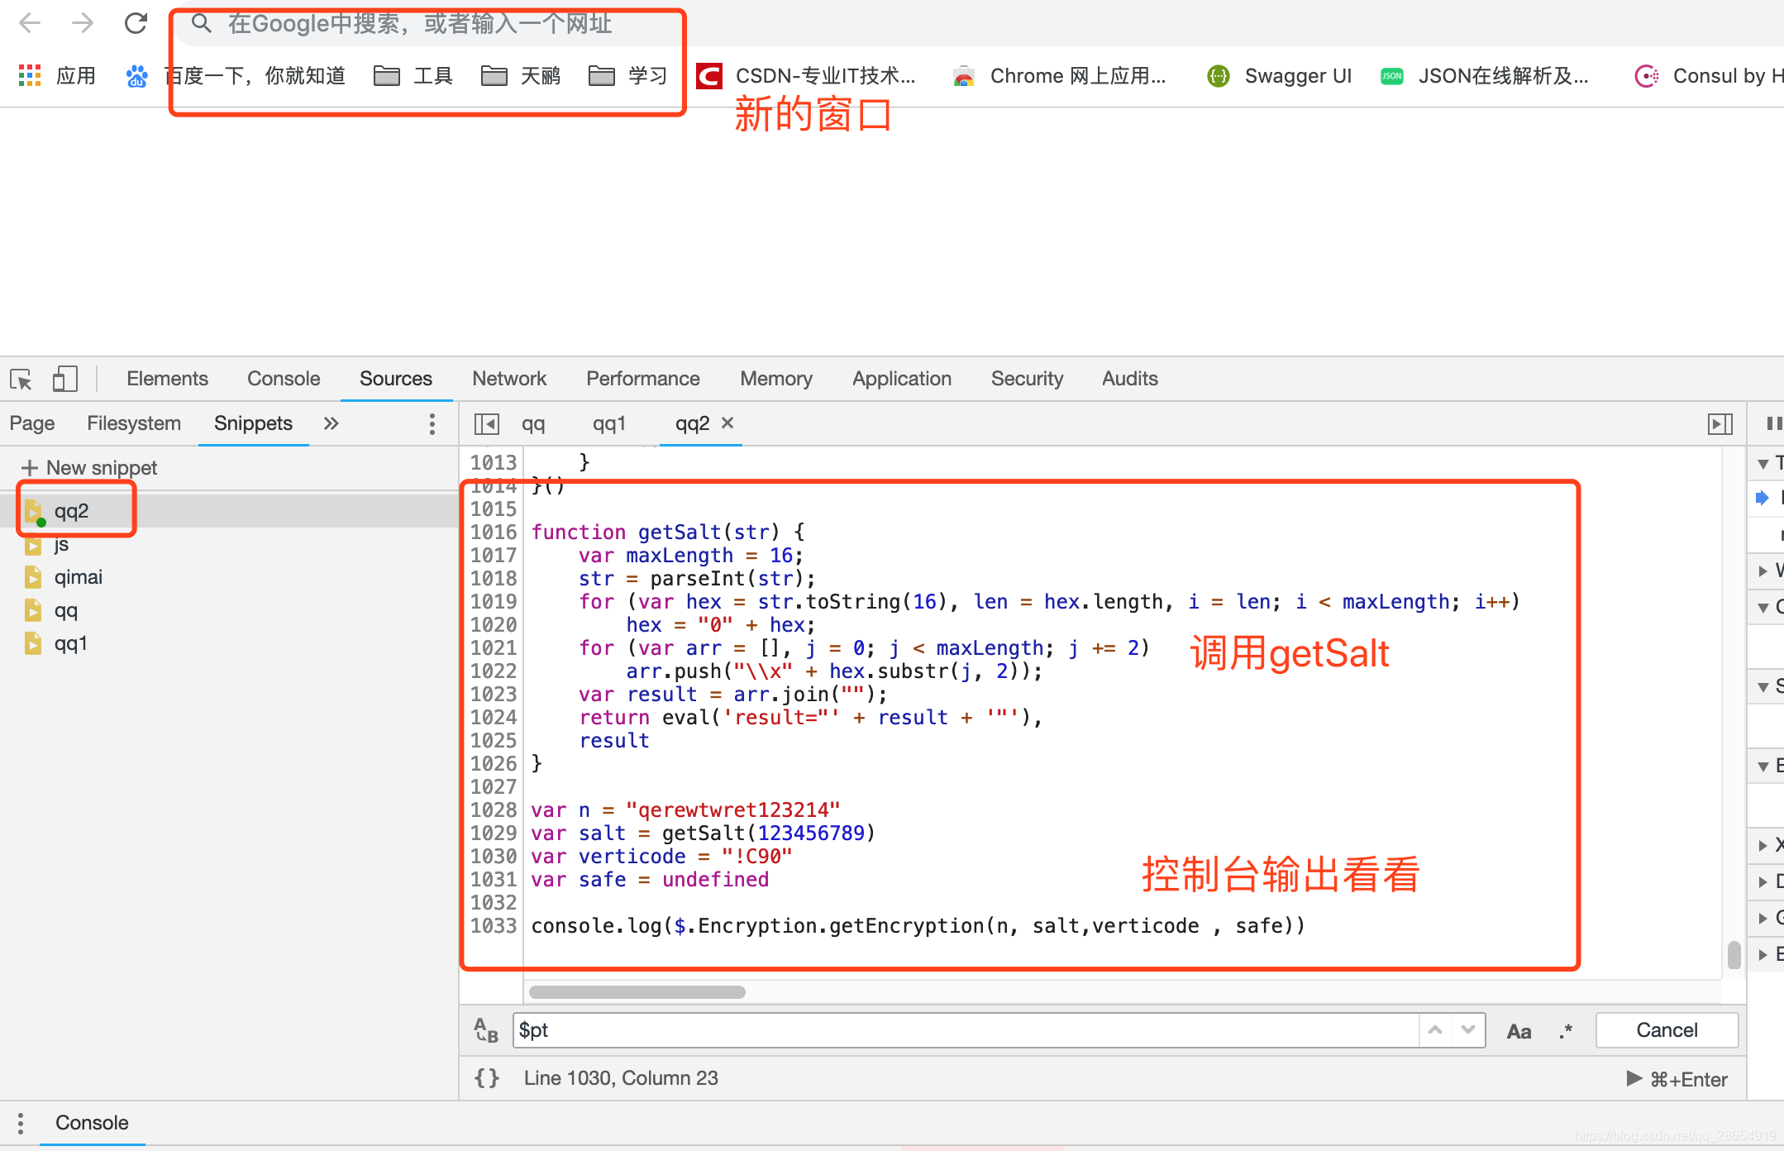1784x1151 pixels.
Task: Select the qimai snippet in the list
Action: coord(78,577)
